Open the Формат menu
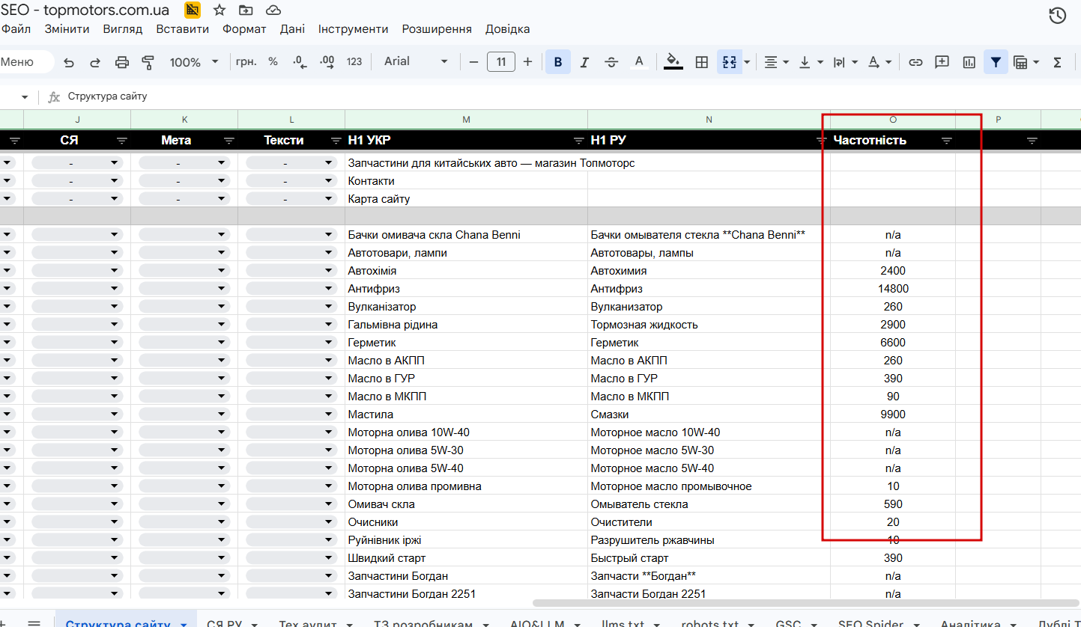Viewport: 1081px width, 627px height. pos(244,29)
